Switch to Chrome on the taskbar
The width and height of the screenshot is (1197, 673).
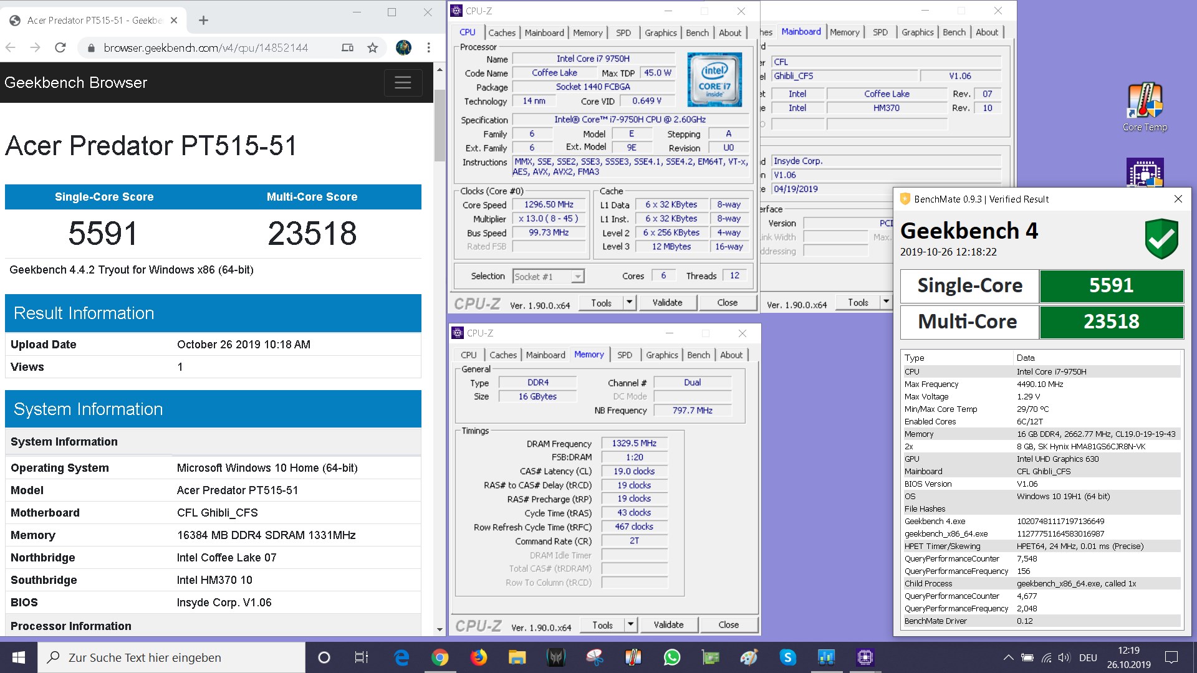(x=440, y=657)
